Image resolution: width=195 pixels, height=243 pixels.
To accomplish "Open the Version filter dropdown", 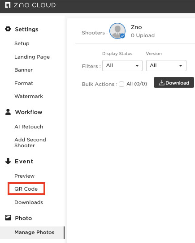I will coord(166,65).
